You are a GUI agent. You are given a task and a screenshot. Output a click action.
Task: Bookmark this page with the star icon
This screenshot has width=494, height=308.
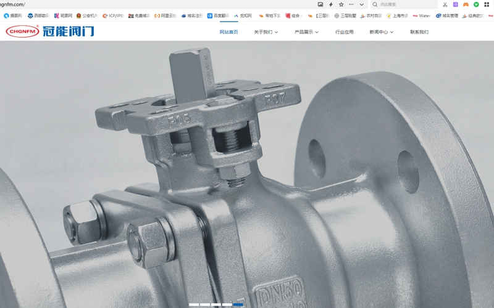click(341, 4)
